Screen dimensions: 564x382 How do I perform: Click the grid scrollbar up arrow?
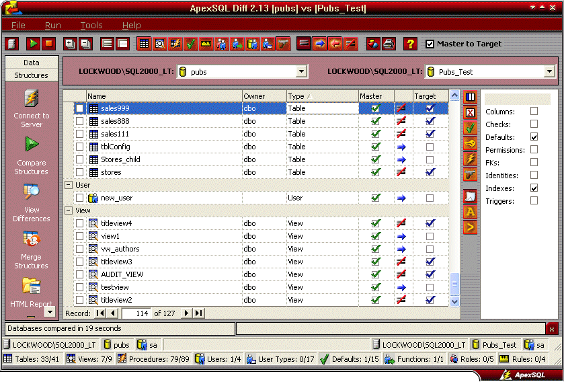454,95
